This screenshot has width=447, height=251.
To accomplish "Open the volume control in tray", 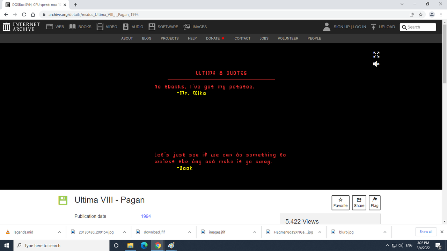I will pos(401,245).
